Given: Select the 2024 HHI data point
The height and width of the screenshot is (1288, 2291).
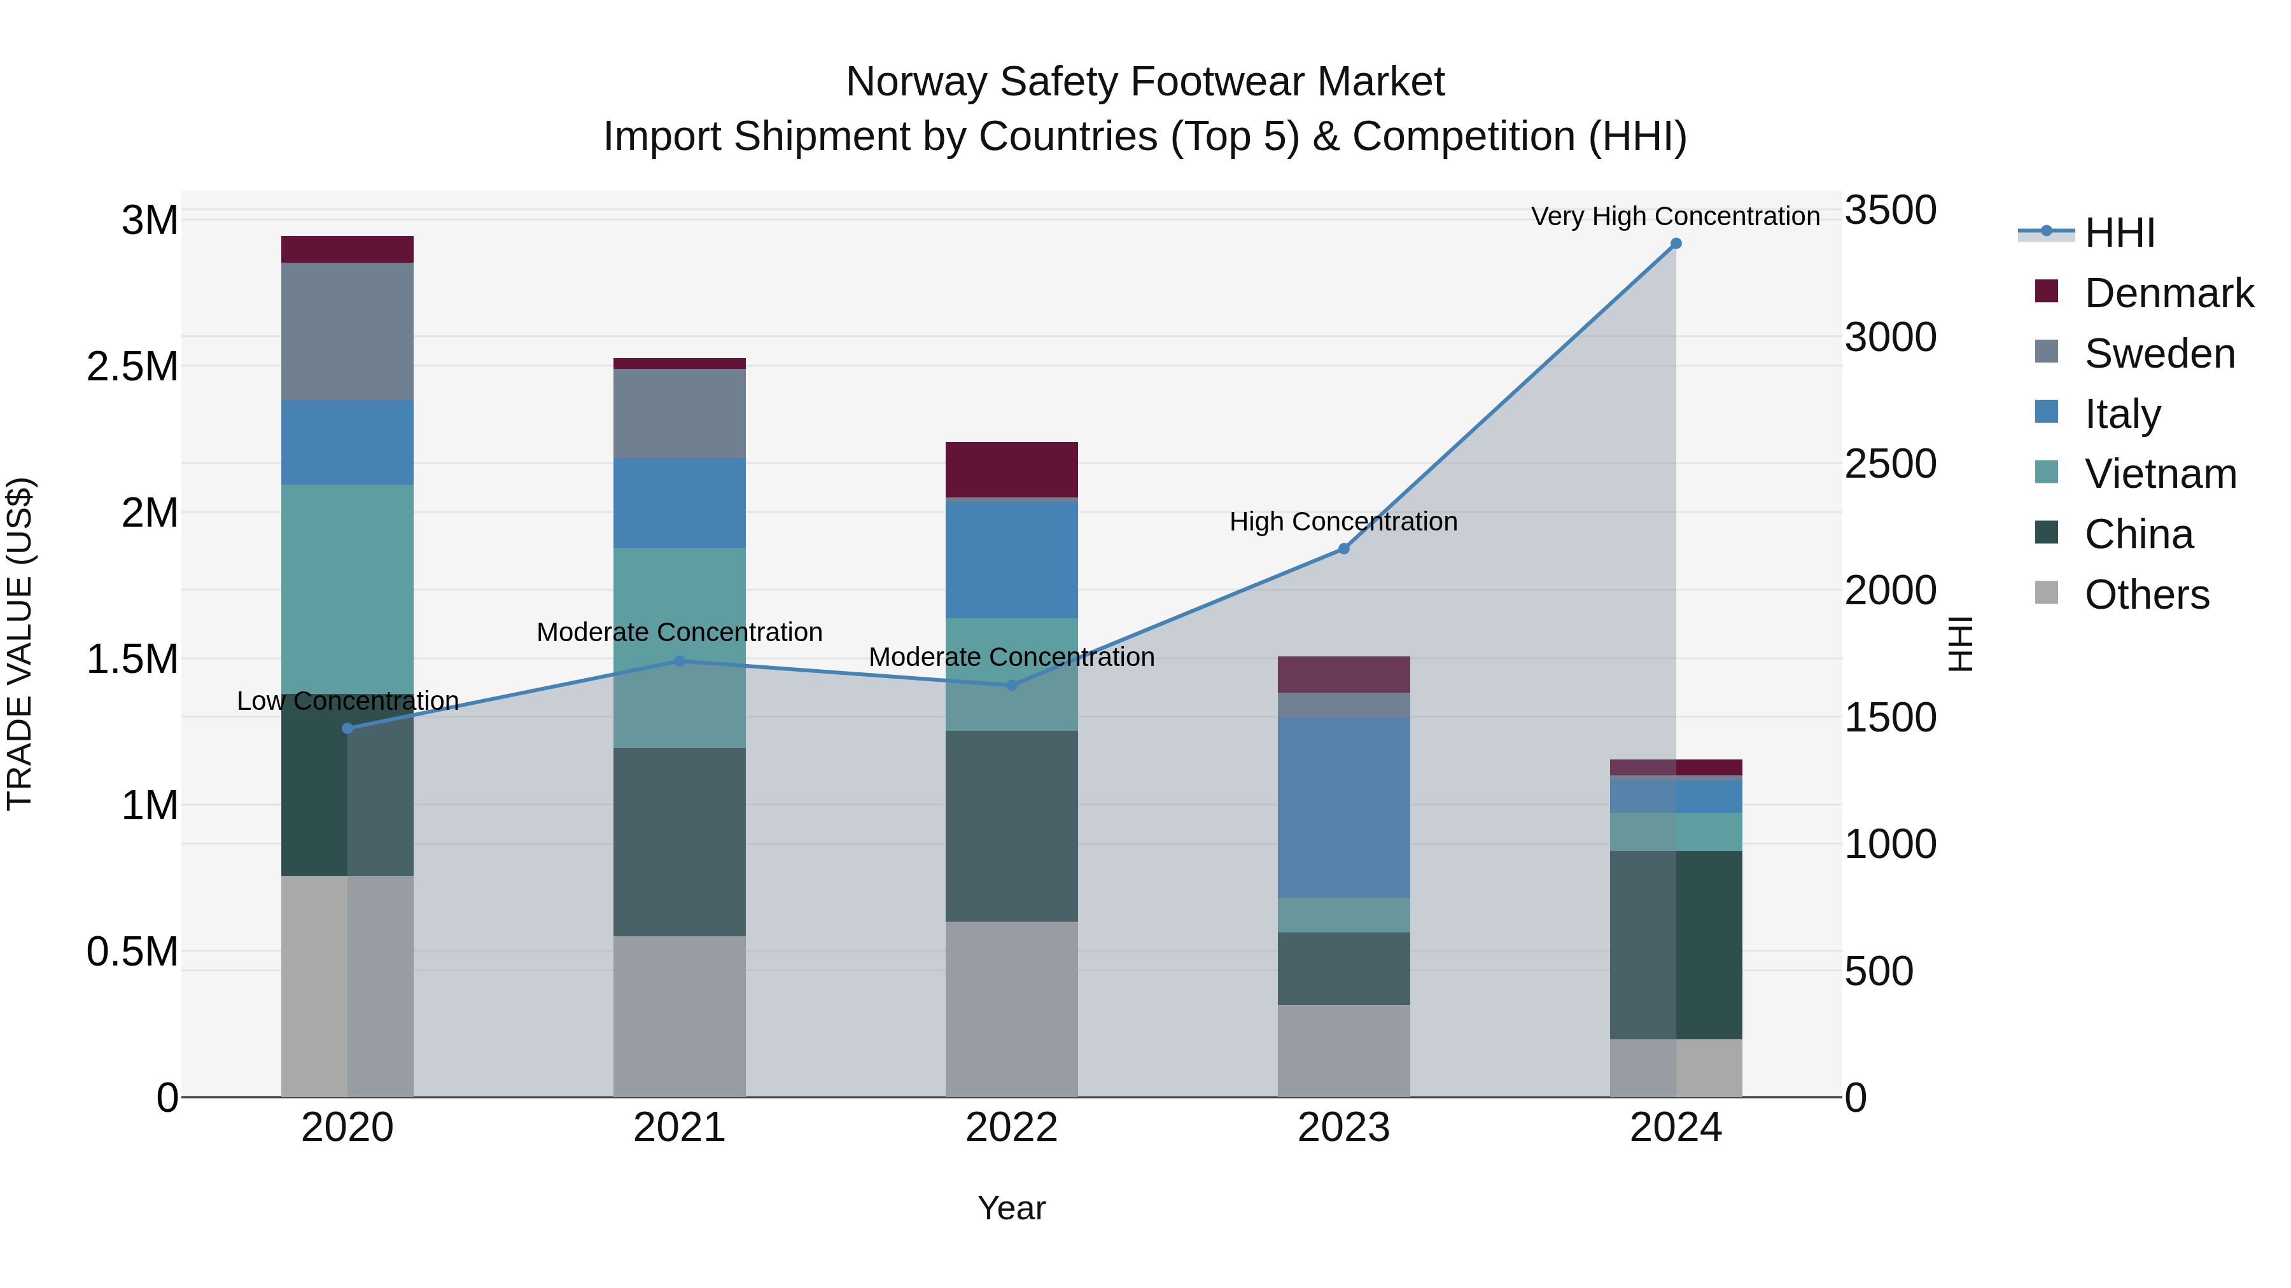Looking at the screenshot, I should point(1676,244).
